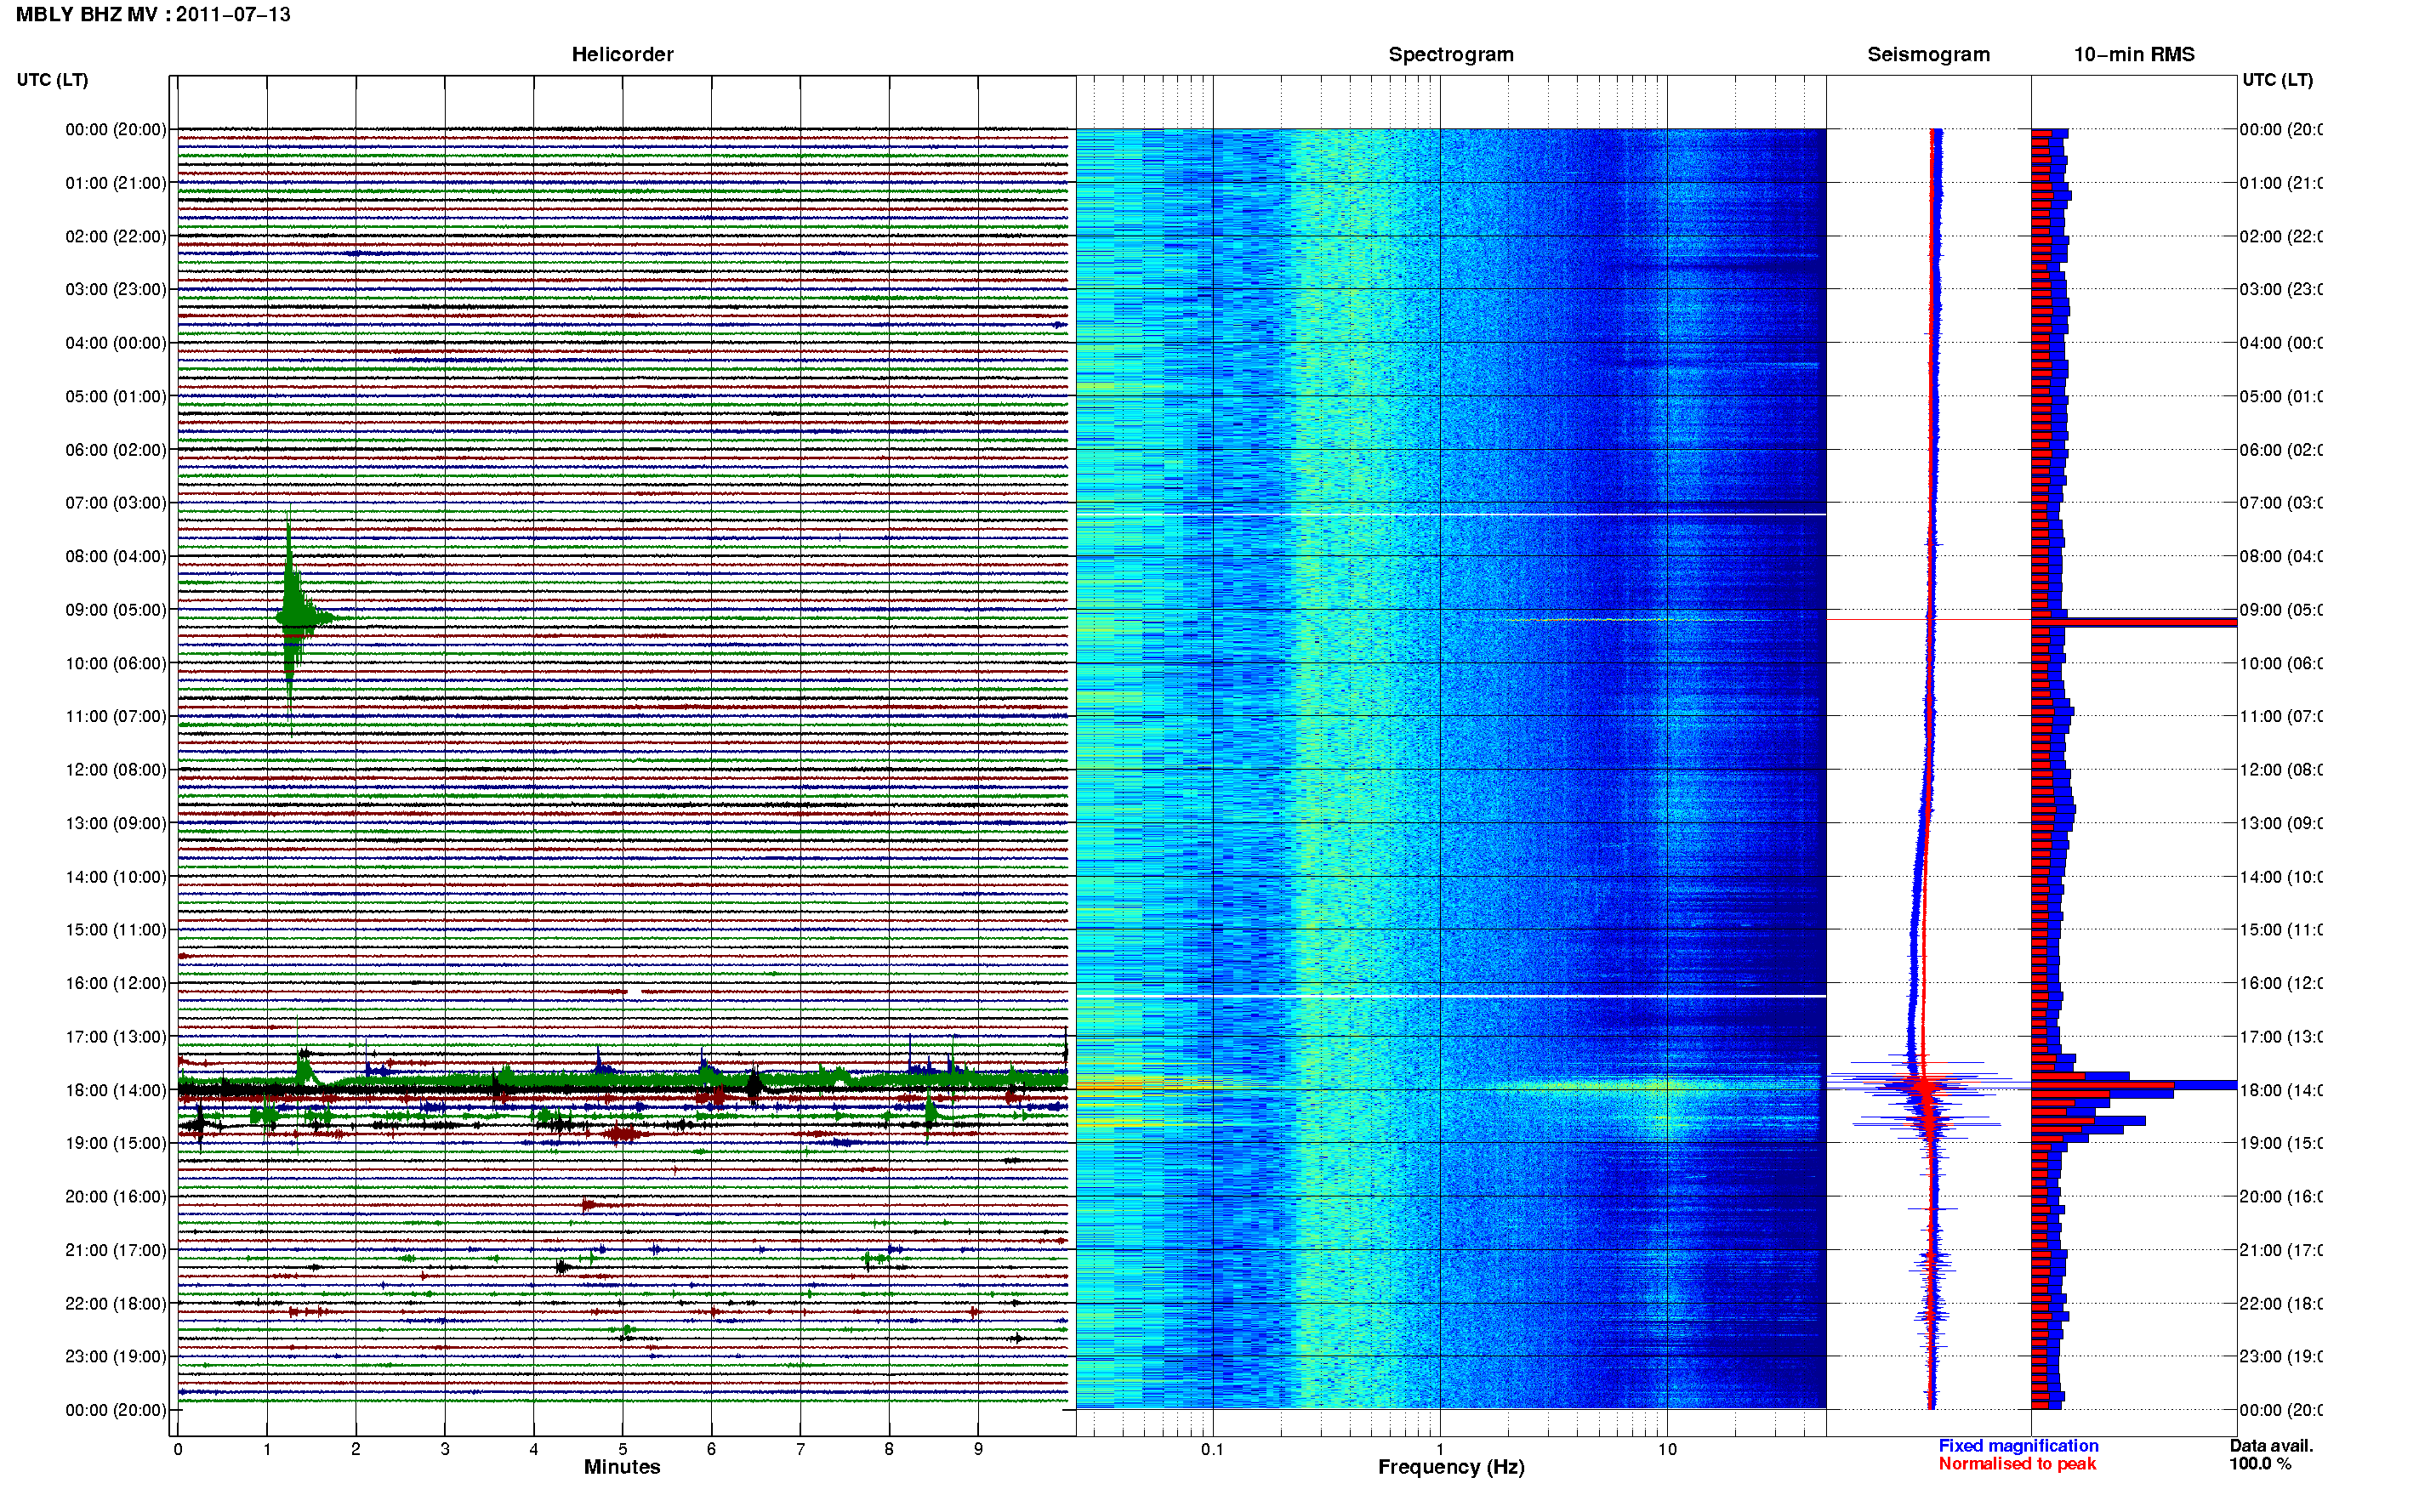Click the left '00:00 (20:00)' top time label

tap(116, 129)
